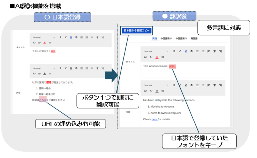Follow the "here" link in translated content

[154, 119]
